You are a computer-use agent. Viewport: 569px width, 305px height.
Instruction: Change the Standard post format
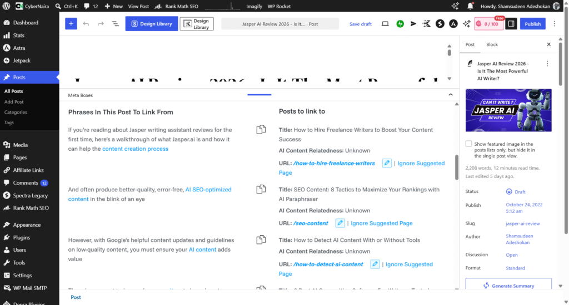coord(515,268)
